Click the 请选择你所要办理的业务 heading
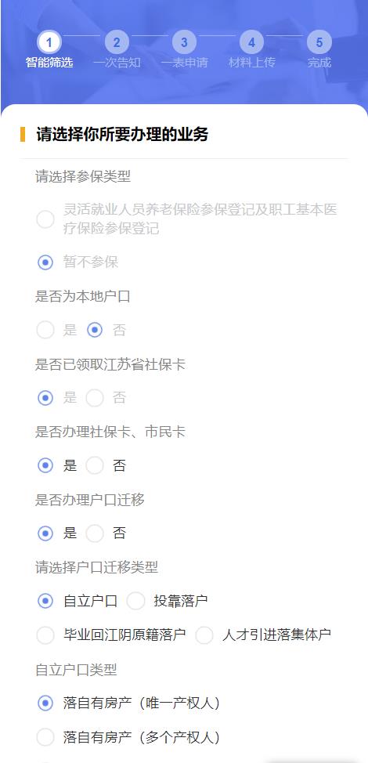This screenshot has width=368, height=763. (x=122, y=134)
